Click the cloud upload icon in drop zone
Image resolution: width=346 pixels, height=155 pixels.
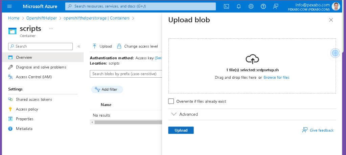tap(252, 59)
